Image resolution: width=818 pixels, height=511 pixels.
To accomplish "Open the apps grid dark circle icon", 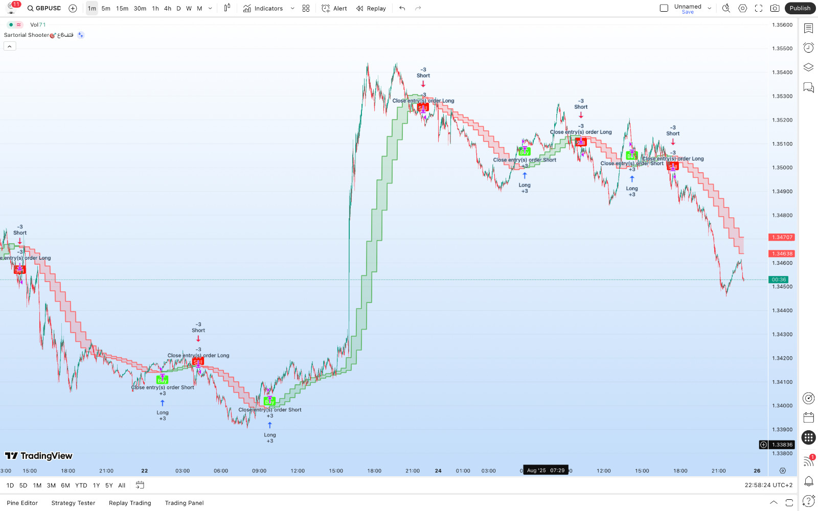I will [808, 437].
